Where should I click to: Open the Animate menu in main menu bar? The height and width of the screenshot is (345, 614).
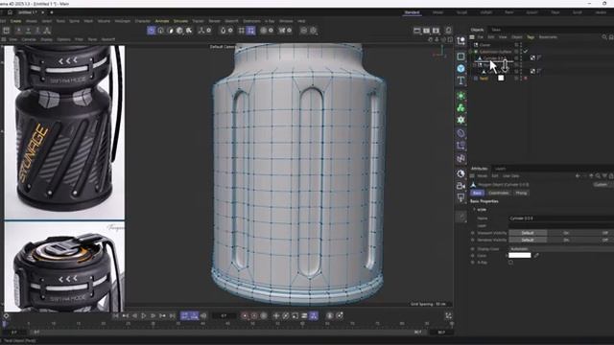(x=162, y=21)
